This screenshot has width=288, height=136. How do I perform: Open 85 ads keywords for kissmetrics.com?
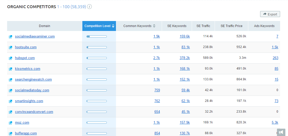pos(276,69)
